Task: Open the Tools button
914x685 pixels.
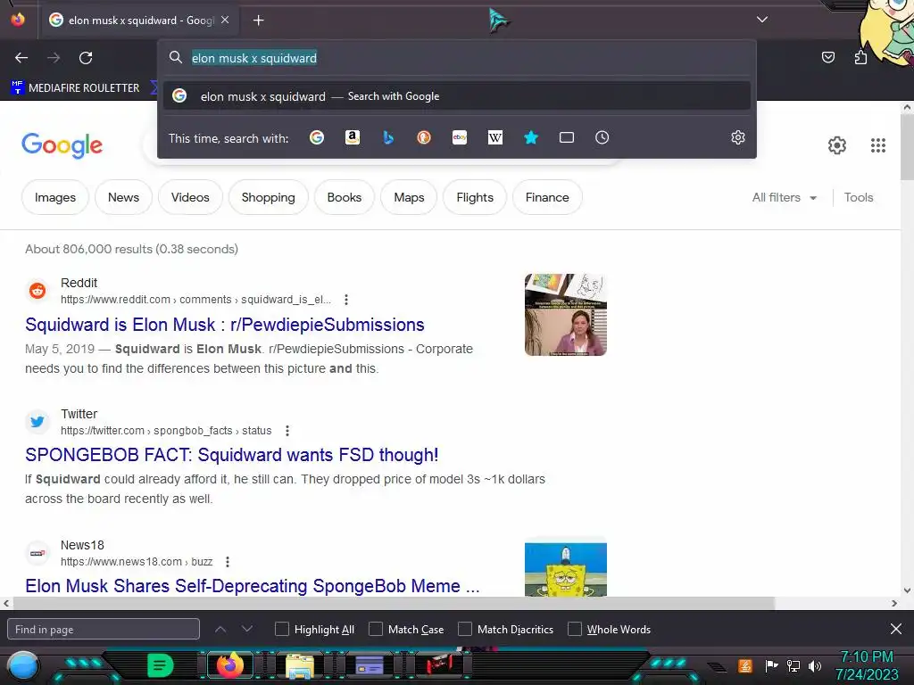Action: pos(858,197)
